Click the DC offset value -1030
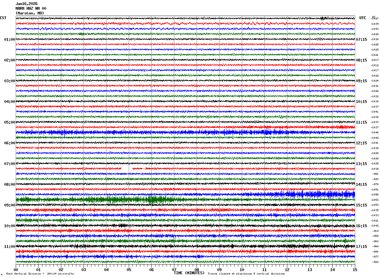Image resolution: width=380 pixels, height=278 pixels. pyautogui.click(x=375, y=86)
